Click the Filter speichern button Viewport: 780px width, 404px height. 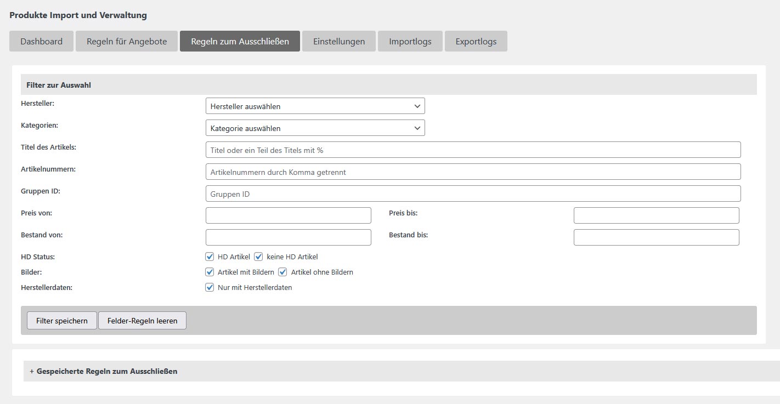tap(62, 321)
